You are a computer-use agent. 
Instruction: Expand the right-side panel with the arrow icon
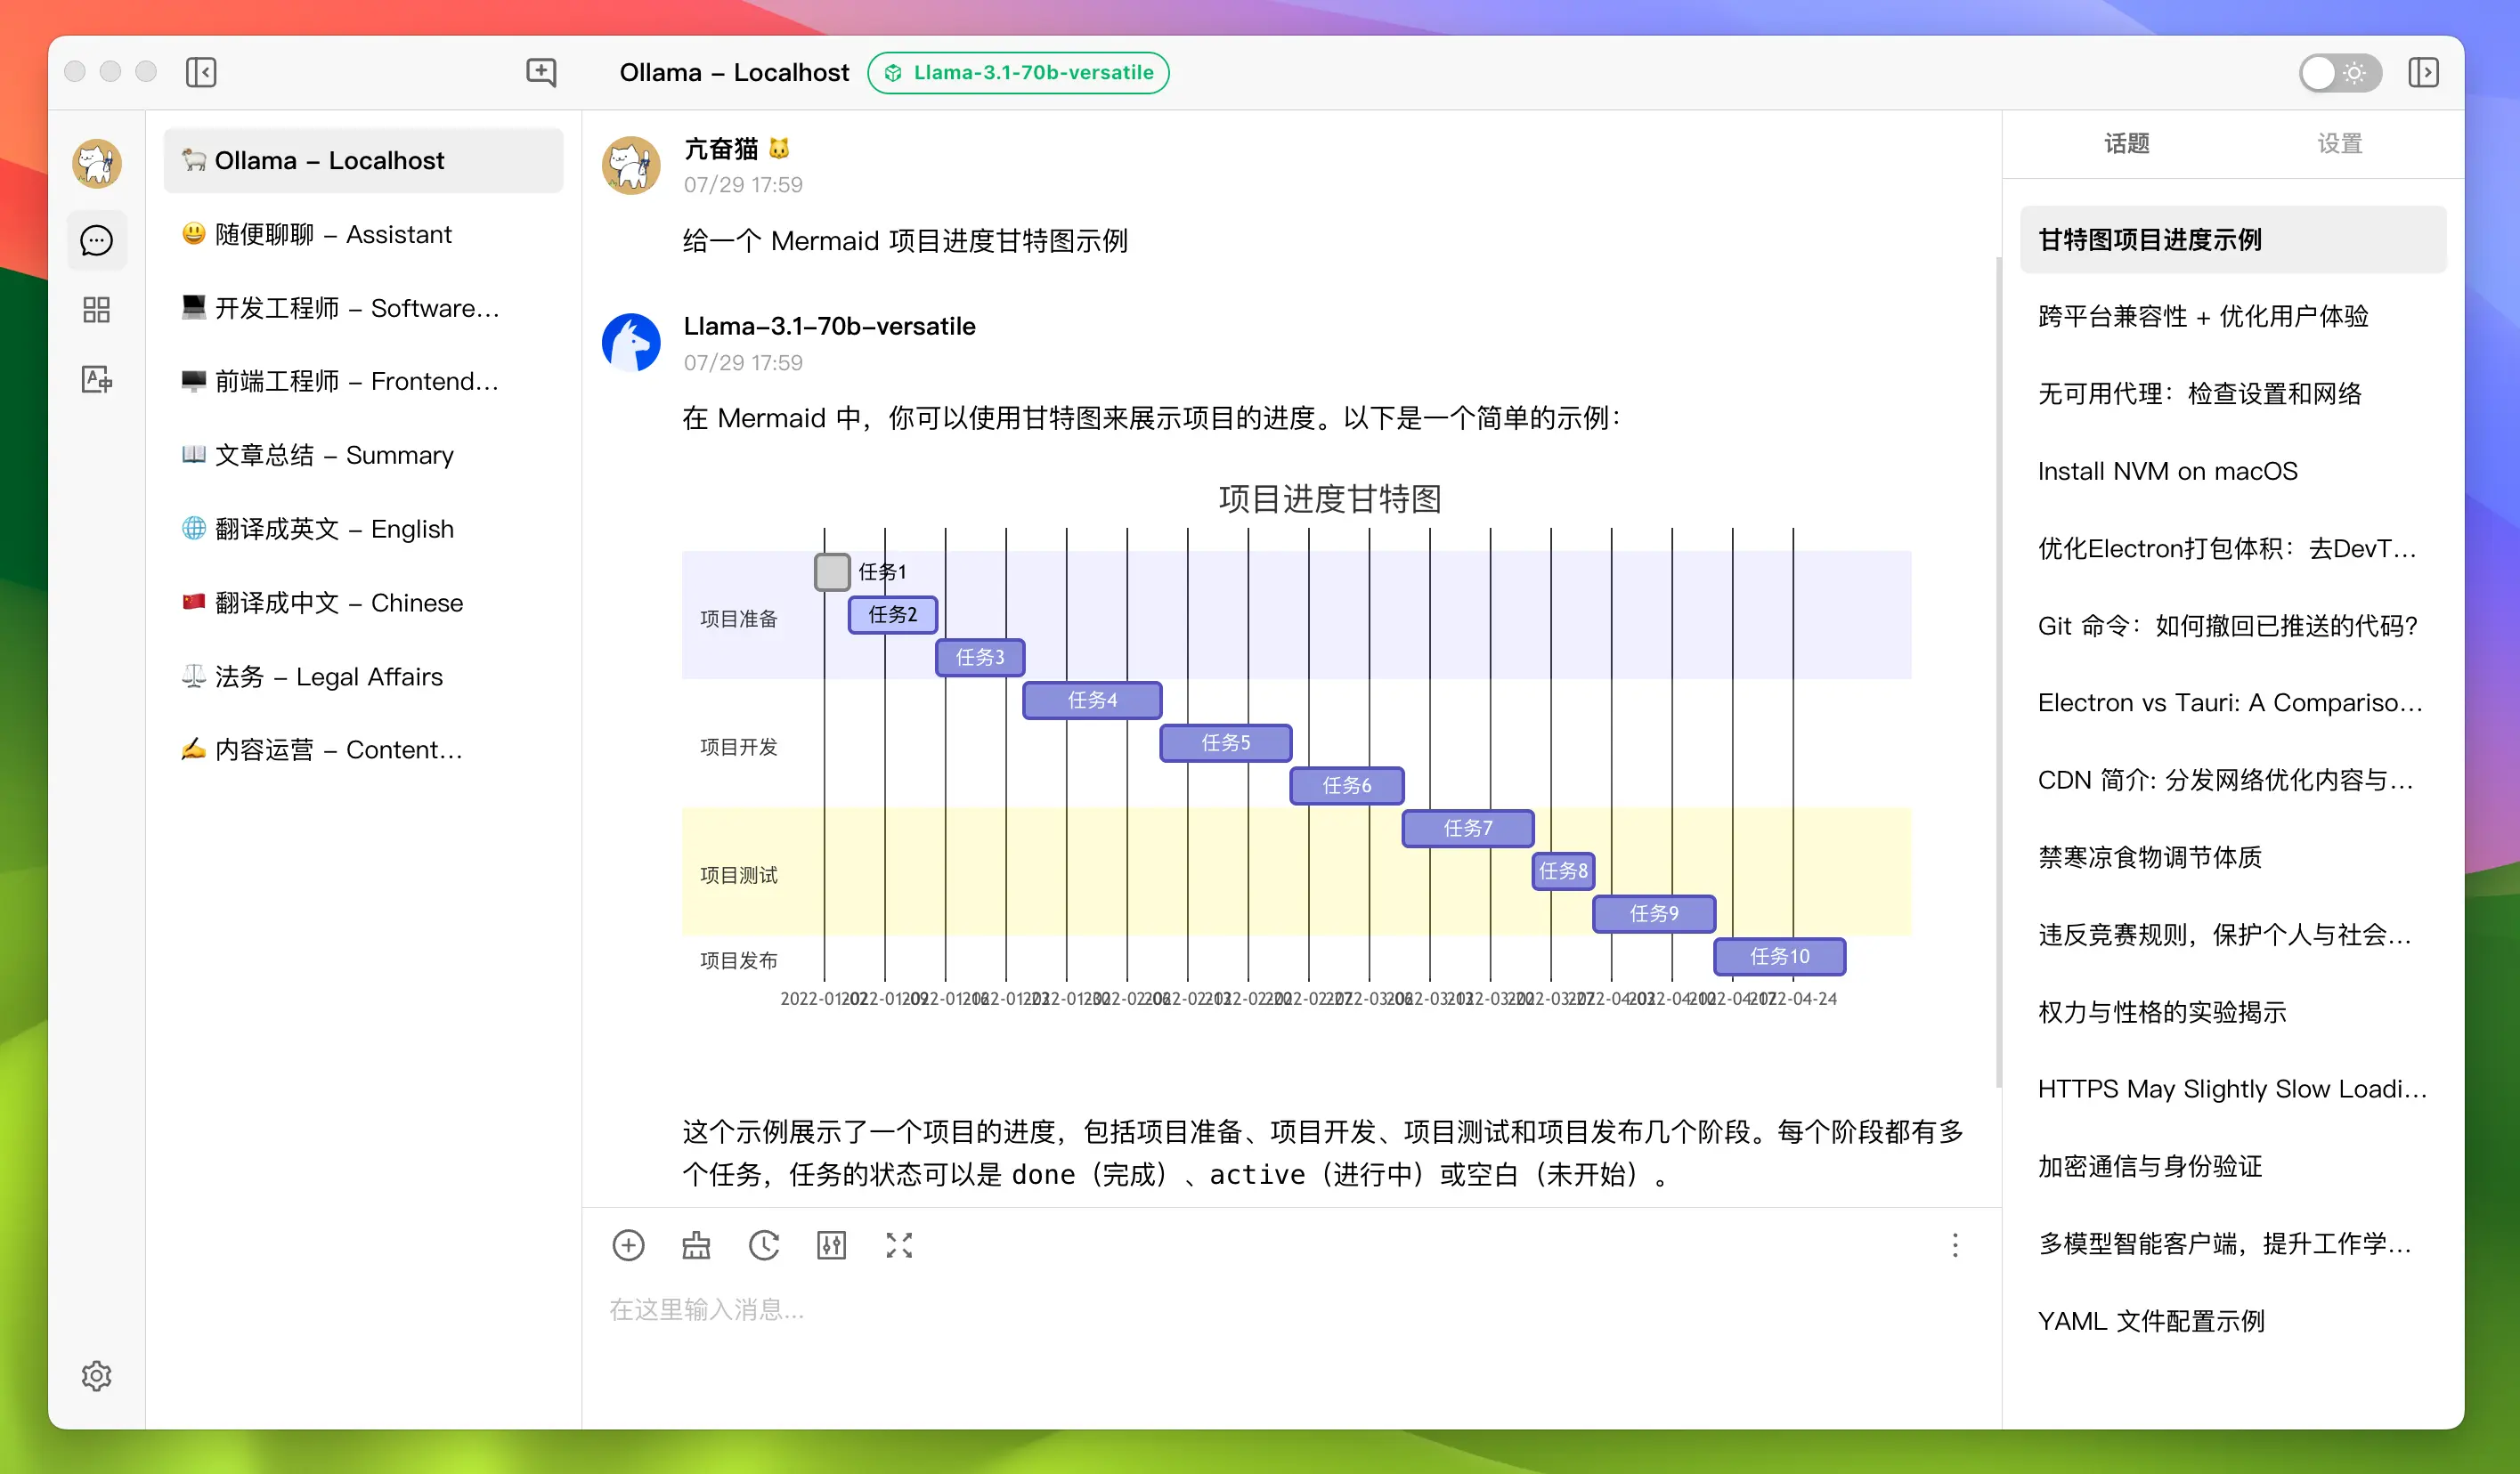point(2425,72)
